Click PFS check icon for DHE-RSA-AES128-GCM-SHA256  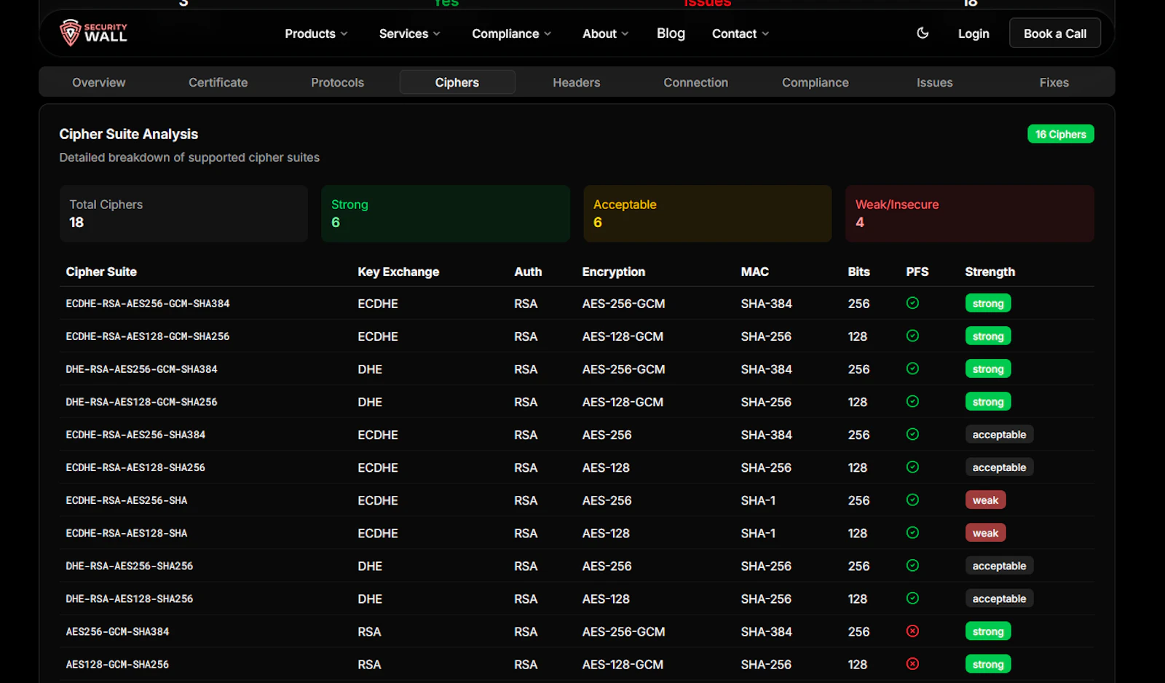tap(912, 401)
